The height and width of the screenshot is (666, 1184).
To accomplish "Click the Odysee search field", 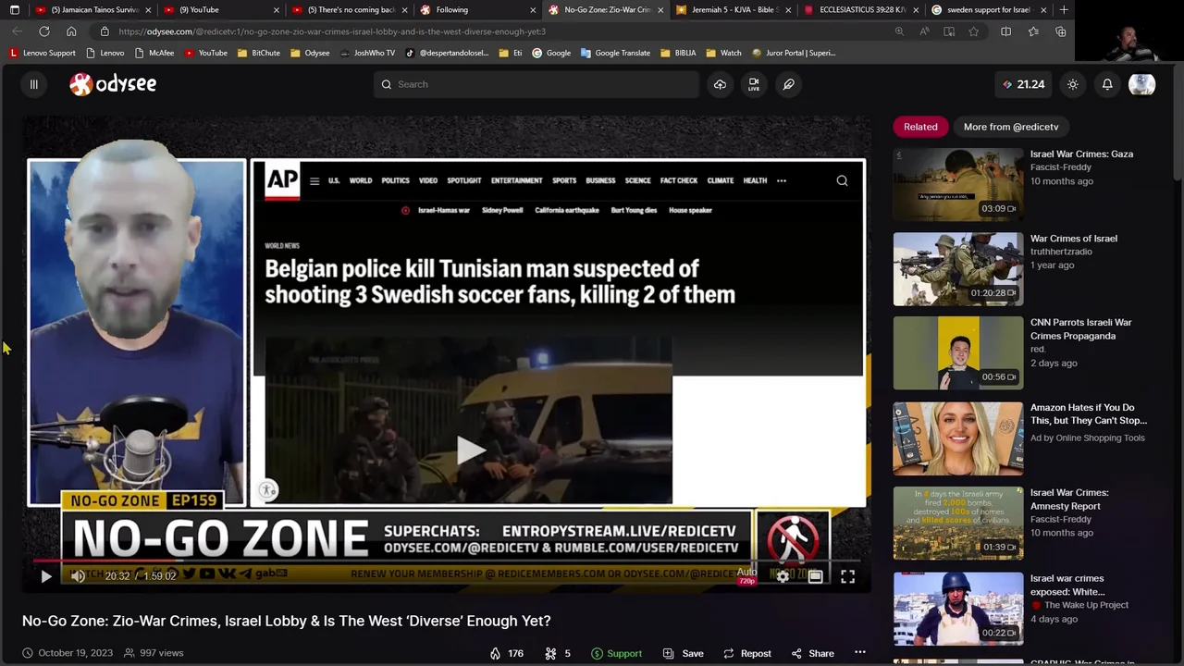I will (536, 84).
